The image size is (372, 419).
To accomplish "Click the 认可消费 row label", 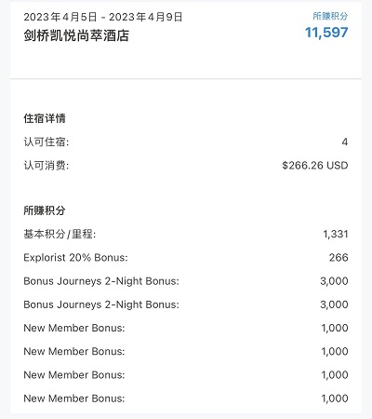I will point(46,166).
